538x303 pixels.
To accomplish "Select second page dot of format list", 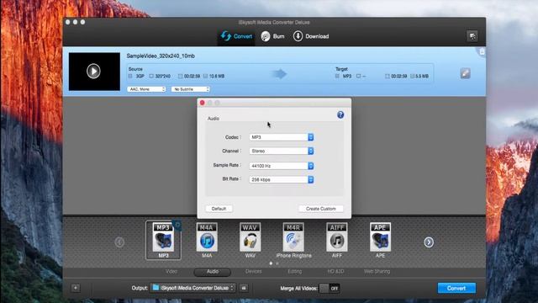I will pyautogui.click(x=277, y=263).
